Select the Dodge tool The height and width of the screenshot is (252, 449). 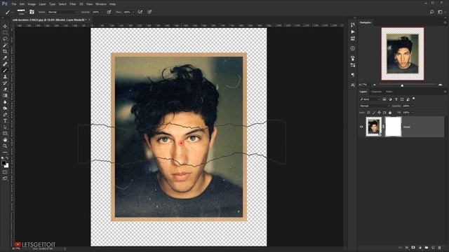[5, 108]
